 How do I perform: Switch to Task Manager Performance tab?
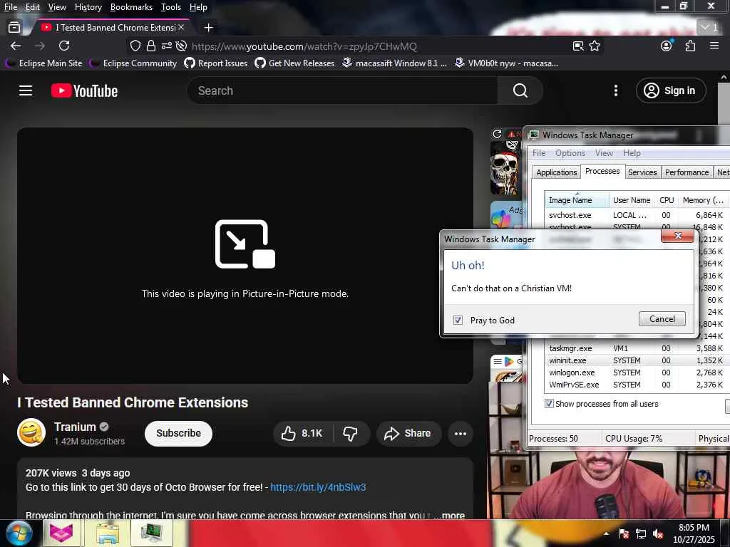coord(687,172)
